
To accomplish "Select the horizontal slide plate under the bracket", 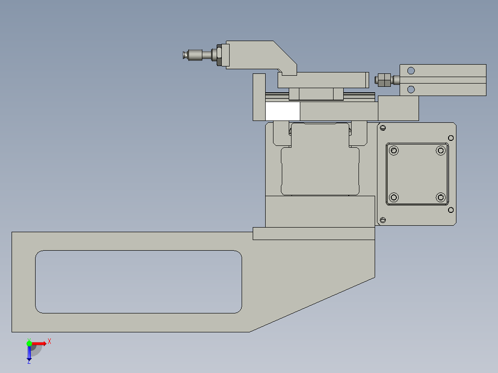I will (323, 80).
